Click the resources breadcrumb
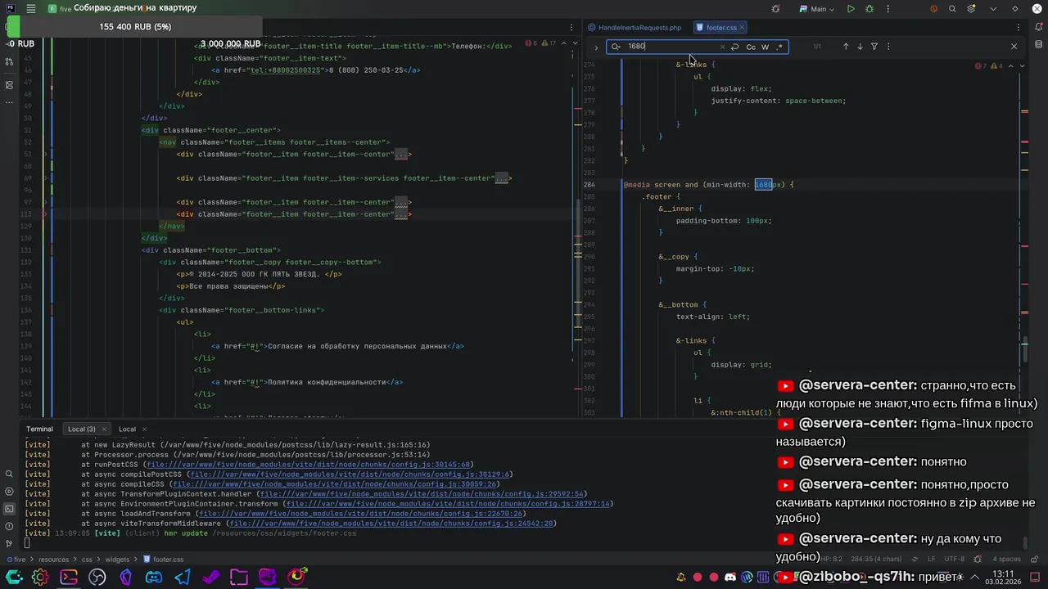Viewport: 1048px width, 589px height. pyautogui.click(x=53, y=560)
